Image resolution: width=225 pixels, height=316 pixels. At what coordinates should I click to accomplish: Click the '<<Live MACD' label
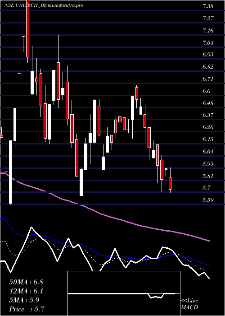pos(189,304)
